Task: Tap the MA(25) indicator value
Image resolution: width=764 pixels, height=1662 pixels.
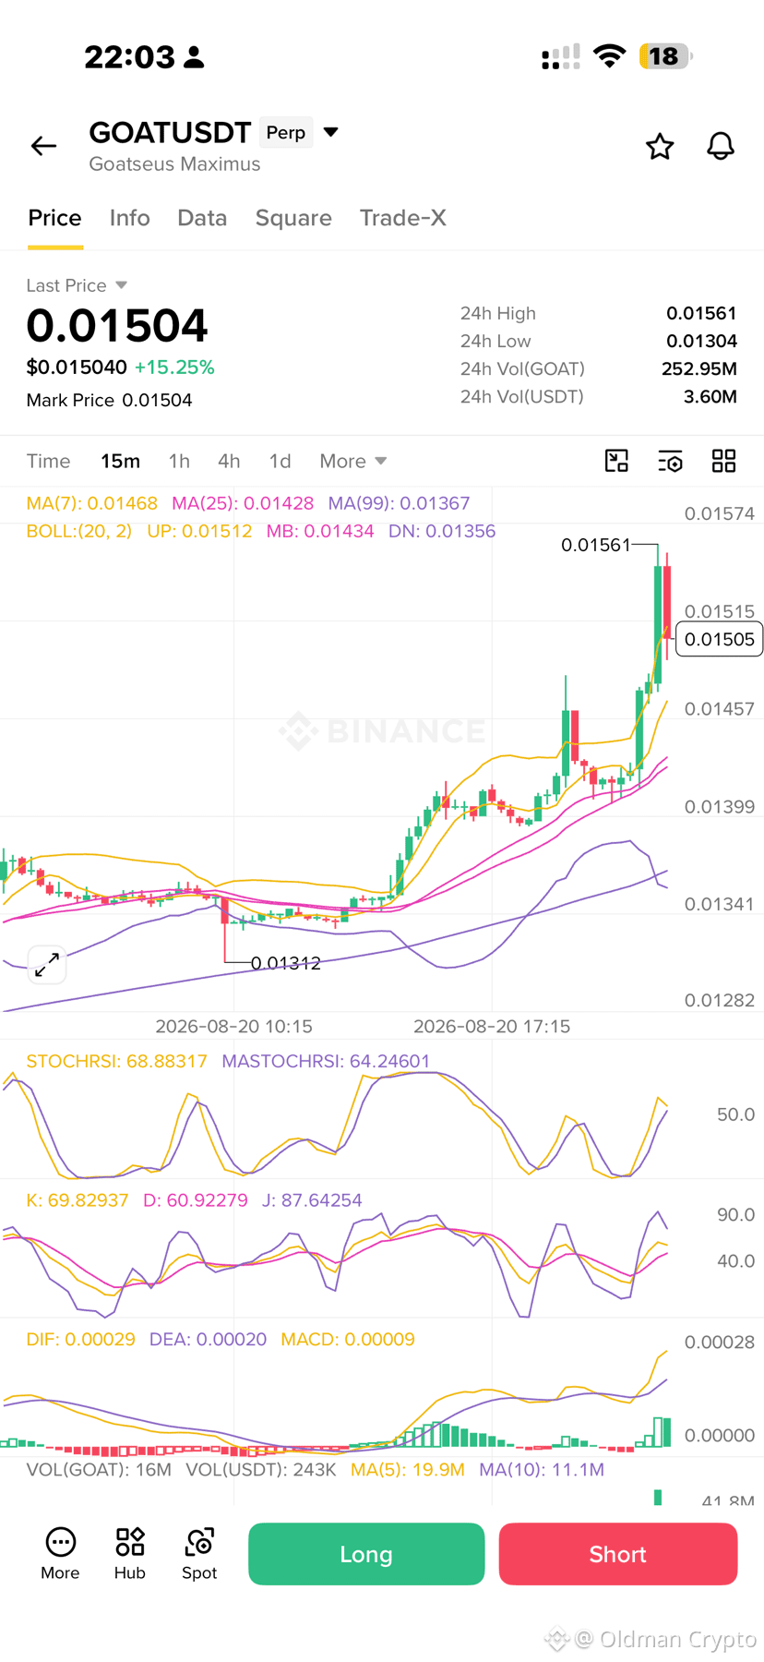Action: point(243,503)
